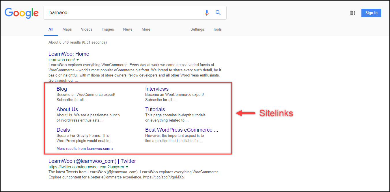Open the Tutorials sitelink
The height and width of the screenshot is (192, 390).
[x=155, y=109]
